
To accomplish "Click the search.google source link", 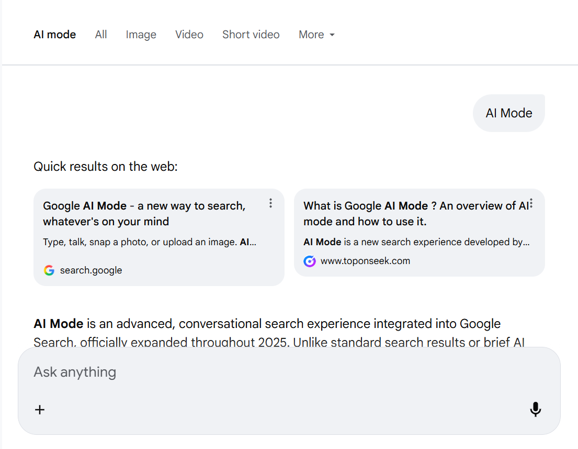I will click(91, 270).
